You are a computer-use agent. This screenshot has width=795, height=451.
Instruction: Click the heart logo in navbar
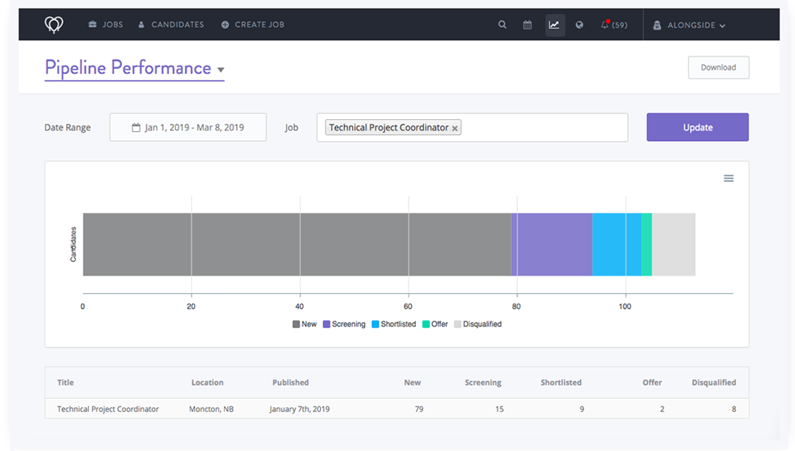[x=54, y=25]
